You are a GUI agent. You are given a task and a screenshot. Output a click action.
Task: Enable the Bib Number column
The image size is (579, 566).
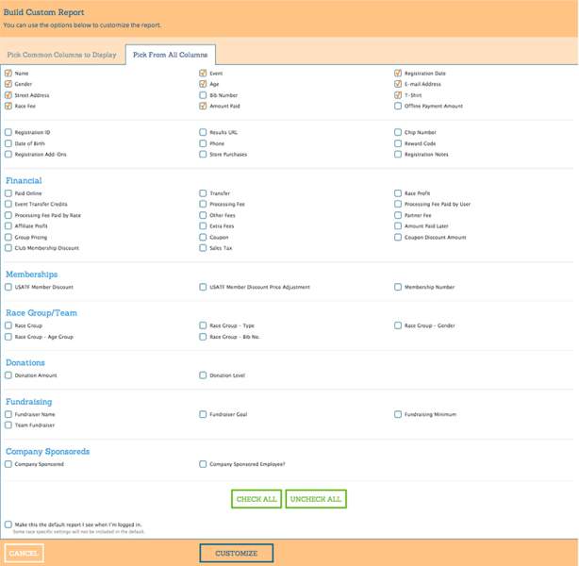click(203, 95)
